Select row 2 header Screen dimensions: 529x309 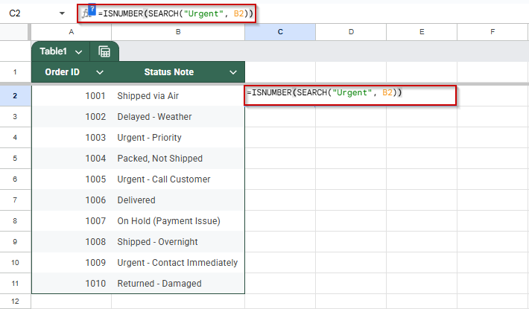click(x=15, y=96)
